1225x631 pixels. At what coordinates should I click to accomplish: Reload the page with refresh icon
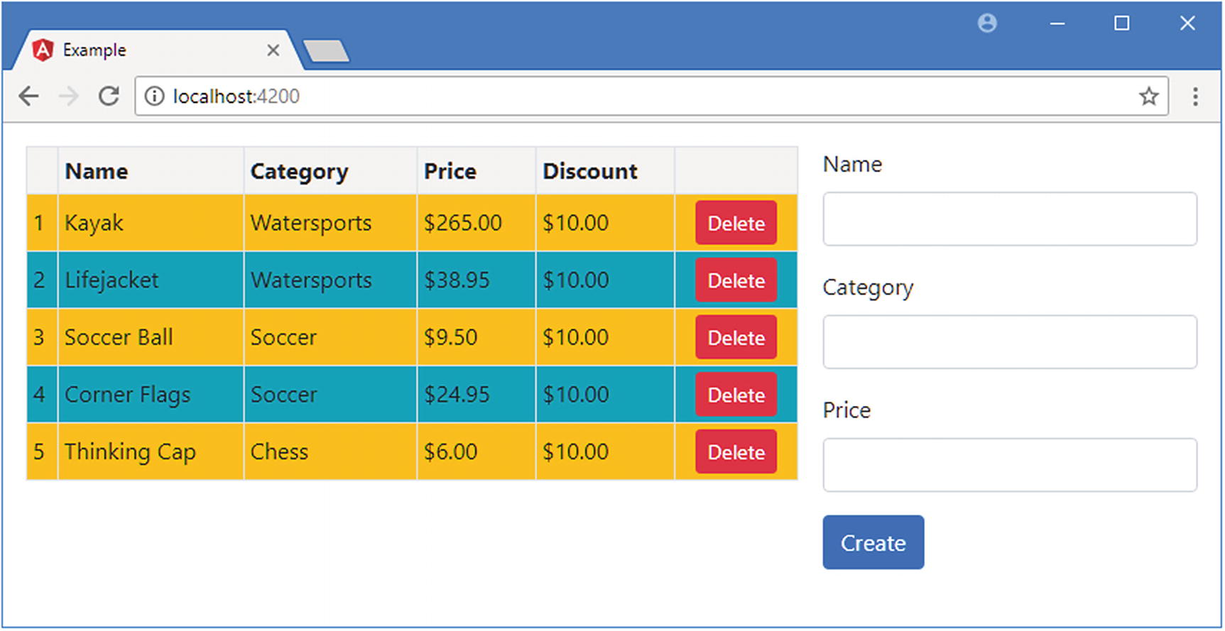click(109, 96)
